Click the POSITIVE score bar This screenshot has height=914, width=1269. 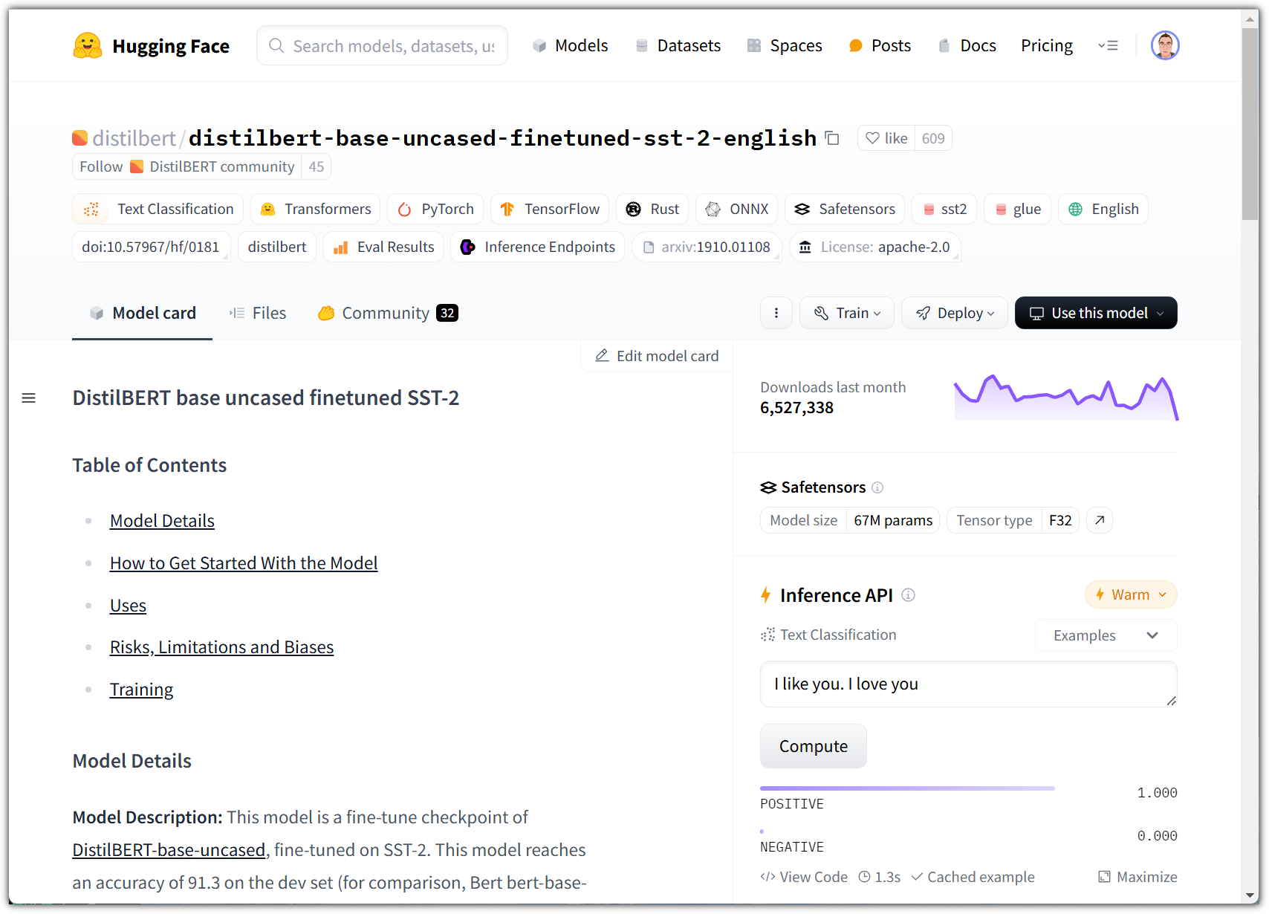click(x=907, y=788)
